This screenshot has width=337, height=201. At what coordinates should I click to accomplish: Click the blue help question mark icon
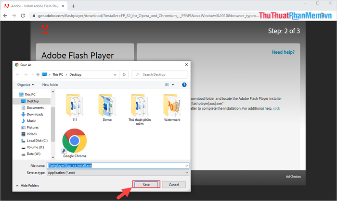184,85
